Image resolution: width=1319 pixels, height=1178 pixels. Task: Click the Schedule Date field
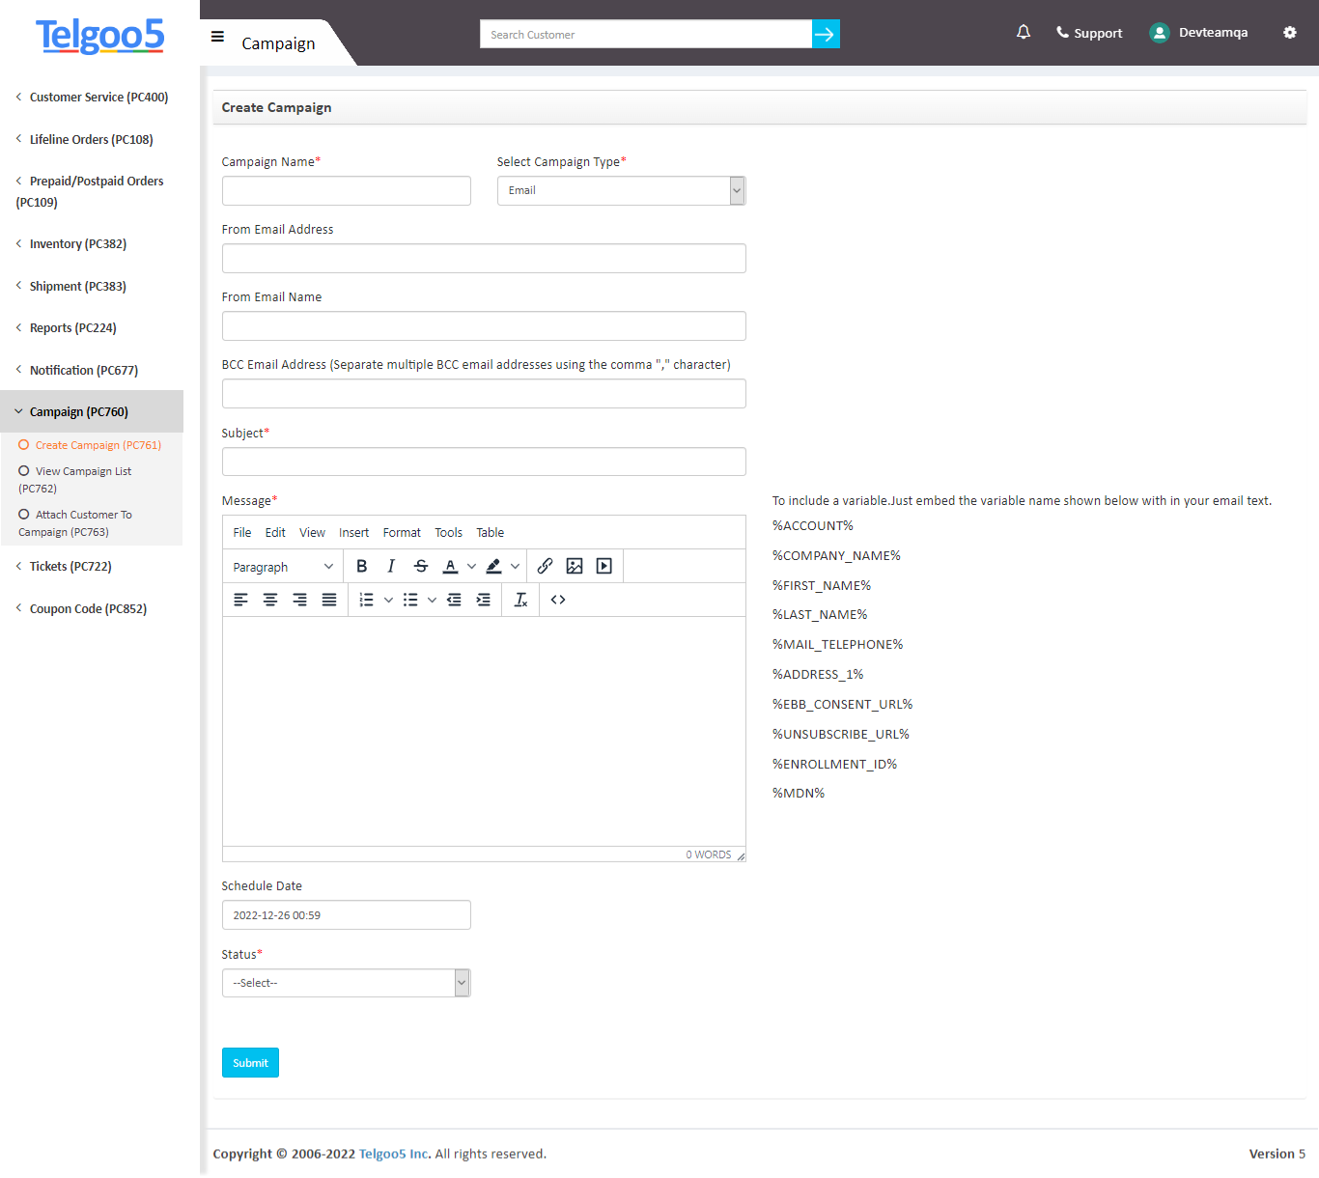[x=346, y=914]
